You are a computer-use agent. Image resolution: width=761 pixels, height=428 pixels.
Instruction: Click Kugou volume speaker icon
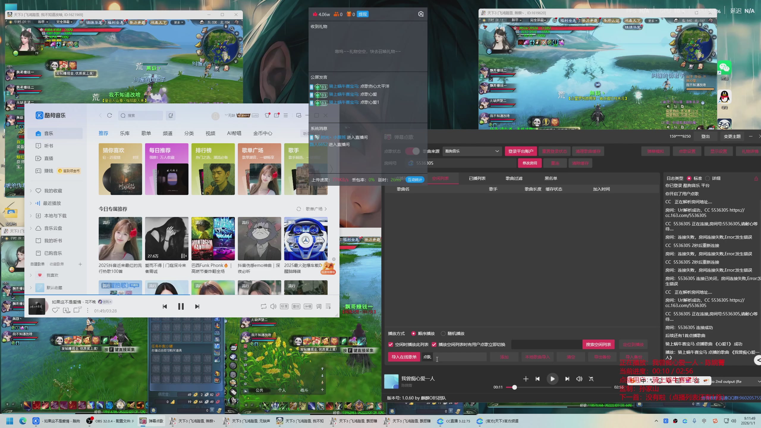point(273,306)
